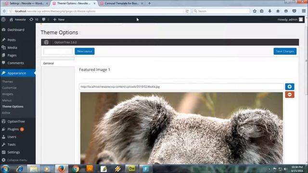Open Customize submenu item

9,88
